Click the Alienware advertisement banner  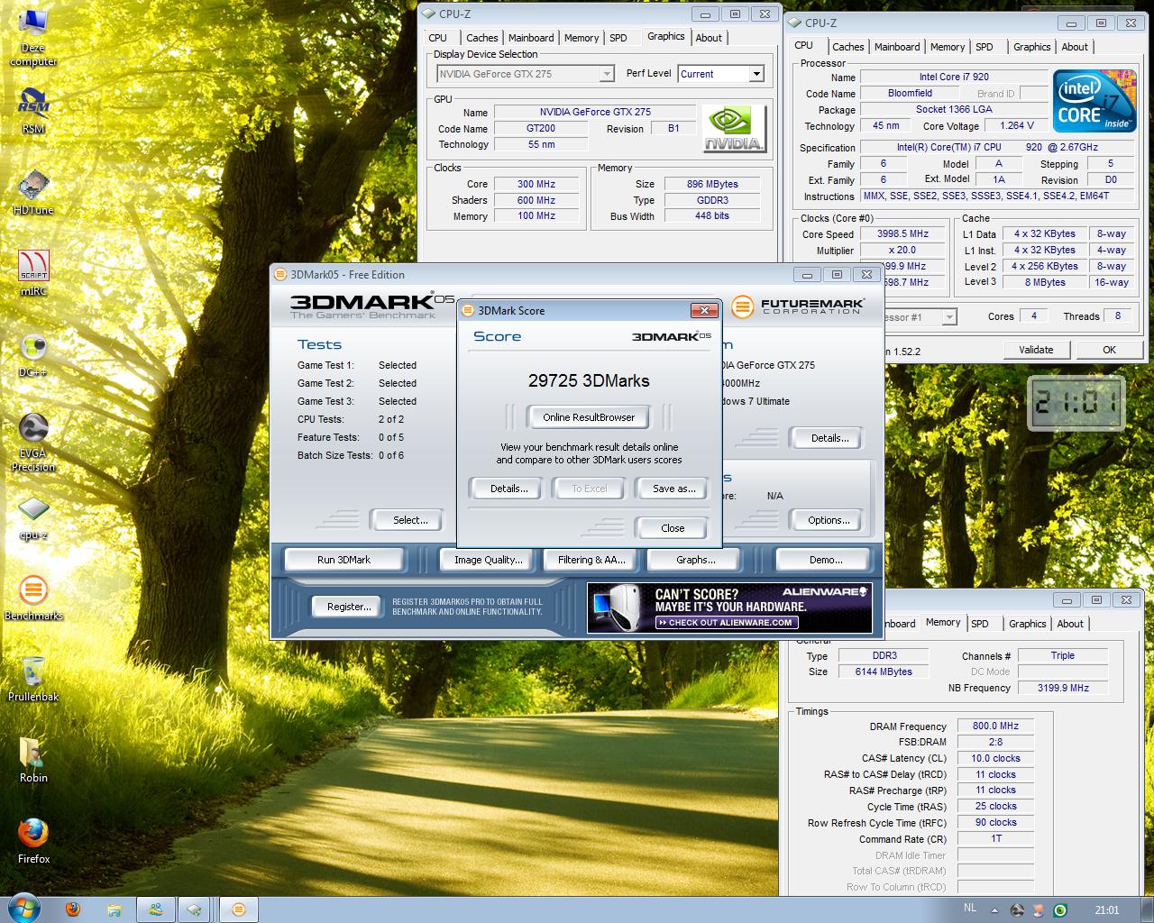(x=729, y=608)
